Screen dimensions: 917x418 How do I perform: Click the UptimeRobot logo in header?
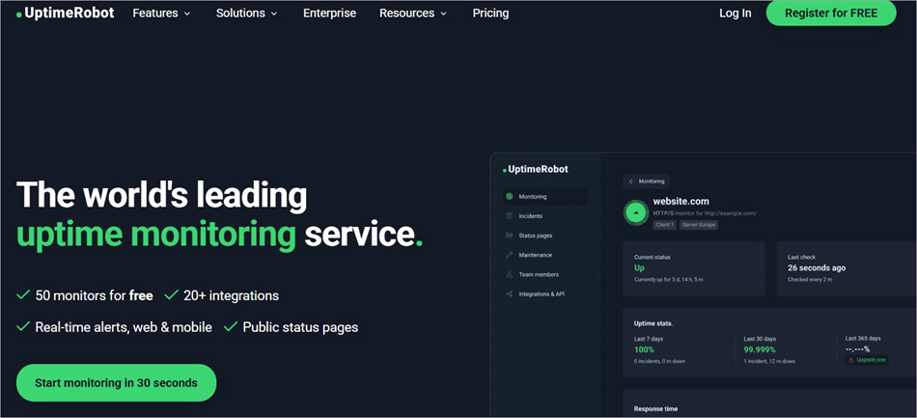pos(66,13)
